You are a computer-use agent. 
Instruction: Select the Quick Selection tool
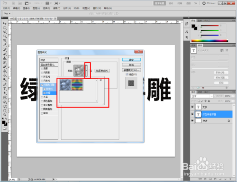click(5, 36)
